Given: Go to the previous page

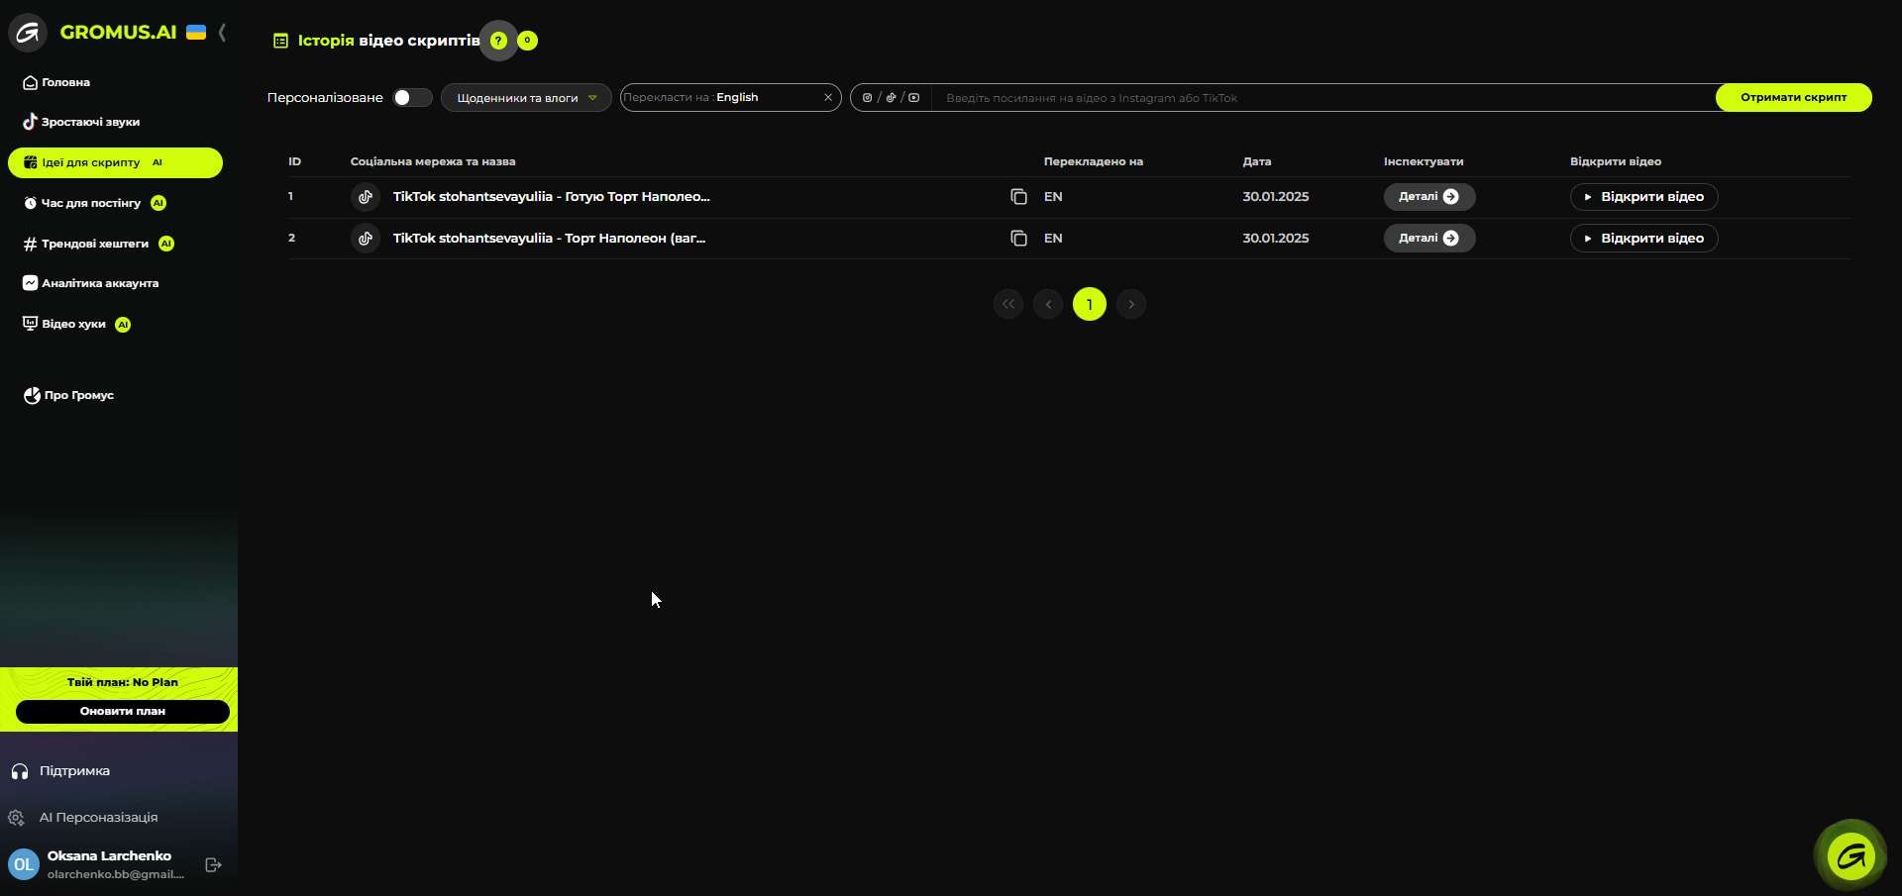Looking at the screenshot, I should (1048, 304).
